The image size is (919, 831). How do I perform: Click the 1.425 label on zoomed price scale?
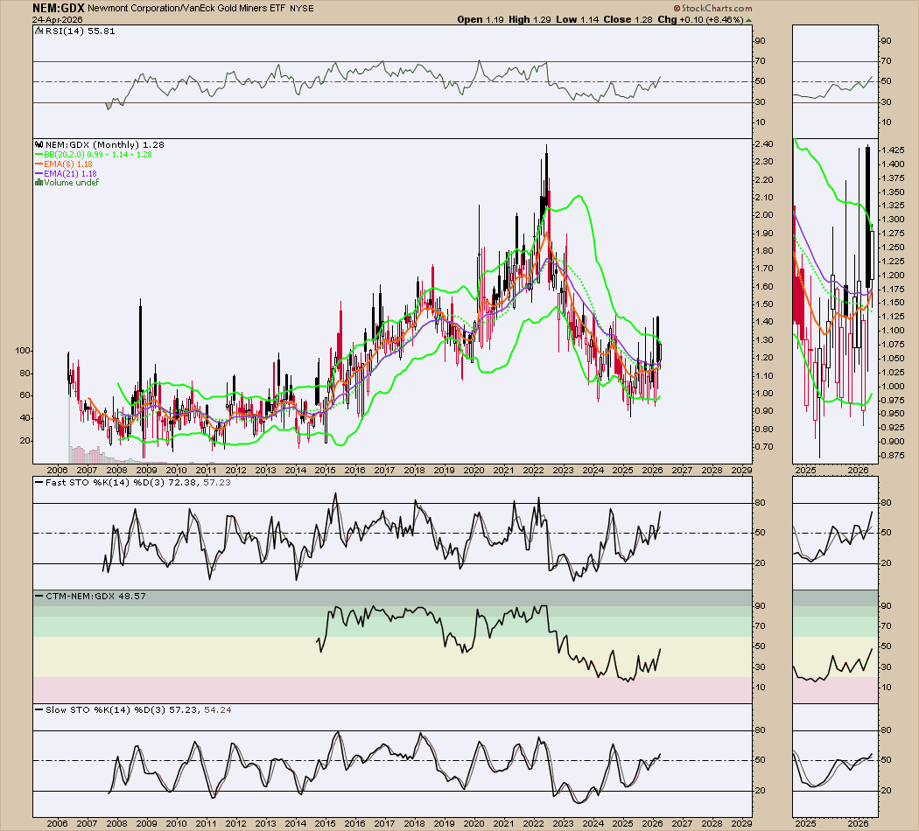pos(893,150)
